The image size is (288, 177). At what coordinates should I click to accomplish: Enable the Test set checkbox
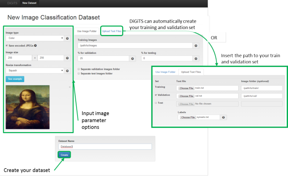(156, 103)
